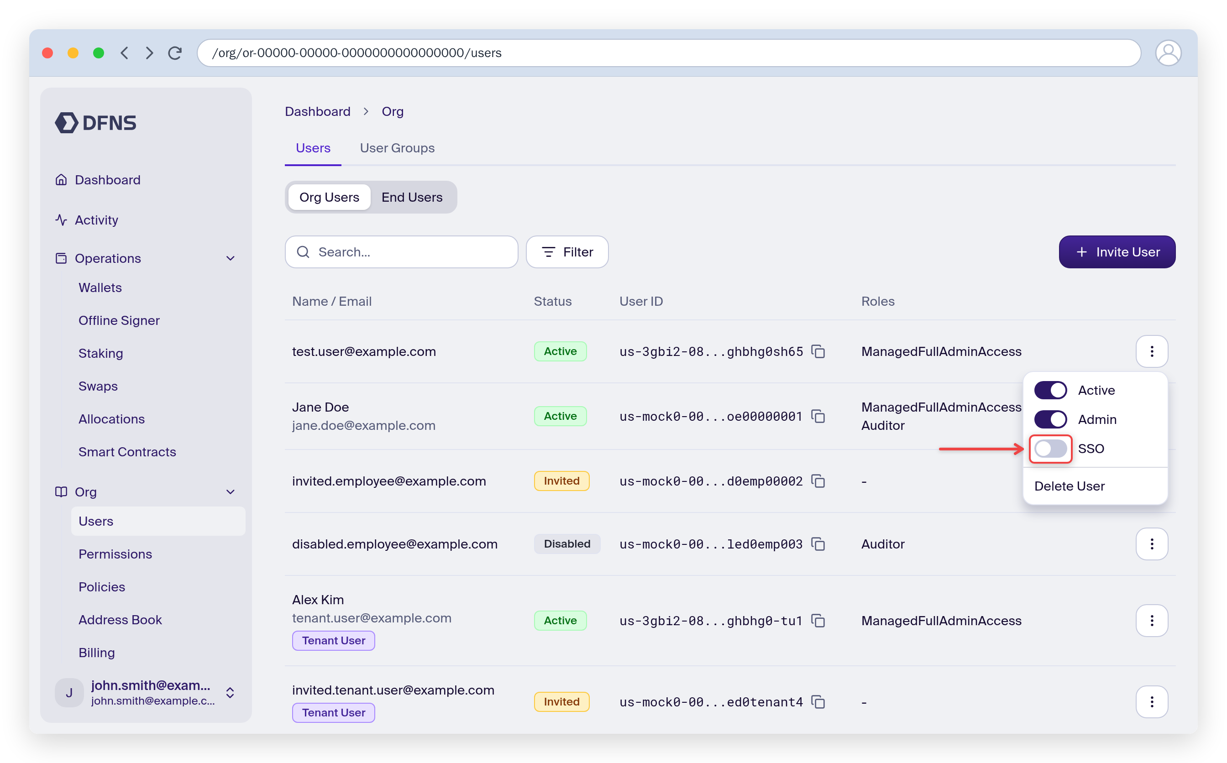The image size is (1227, 763).
Task: Open actions menu for invited.tenant.user@example.com
Action: tap(1152, 702)
